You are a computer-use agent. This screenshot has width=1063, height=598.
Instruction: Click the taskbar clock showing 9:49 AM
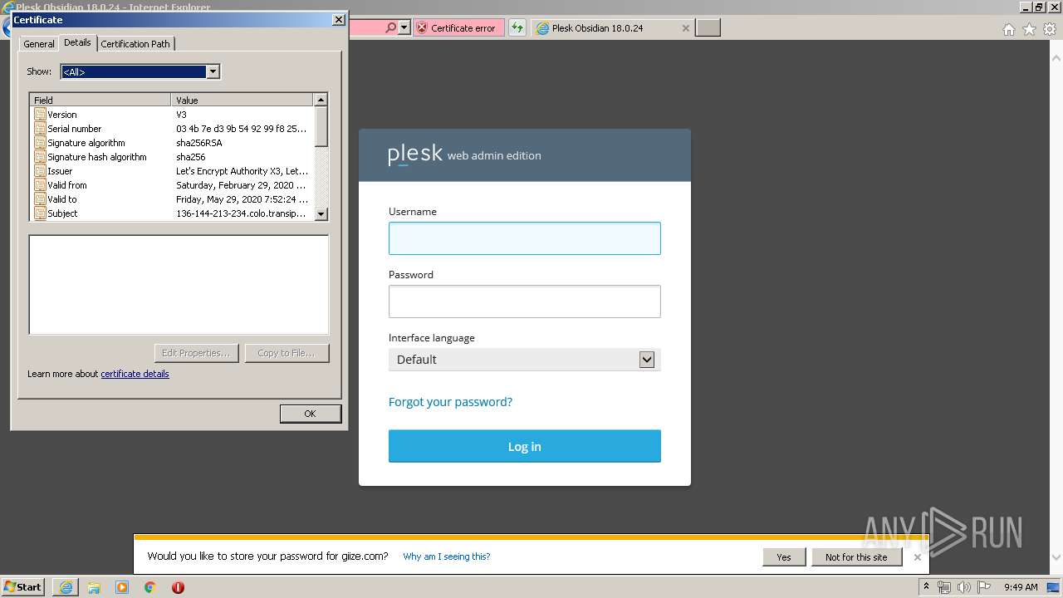1021,587
